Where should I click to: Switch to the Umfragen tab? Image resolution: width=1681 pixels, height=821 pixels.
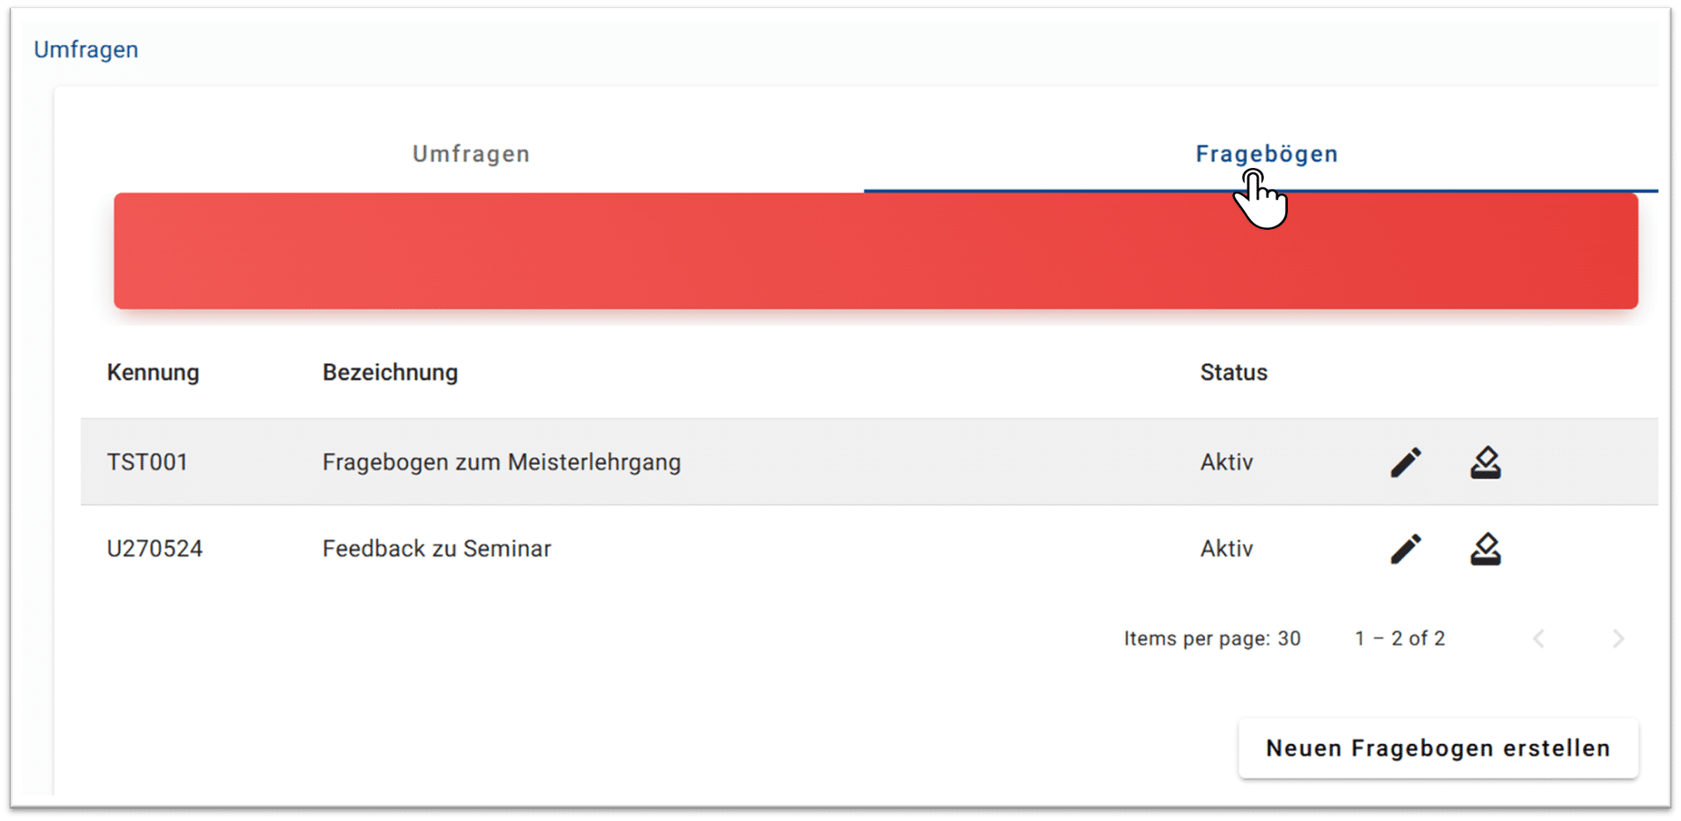point(471,153)
